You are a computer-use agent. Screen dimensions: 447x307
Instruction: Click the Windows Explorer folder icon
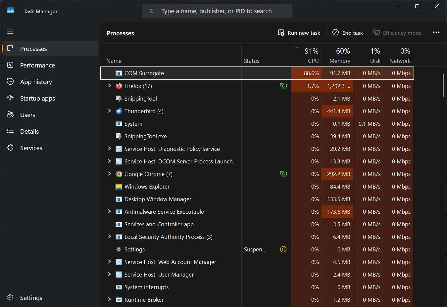[x=119, y=187]
